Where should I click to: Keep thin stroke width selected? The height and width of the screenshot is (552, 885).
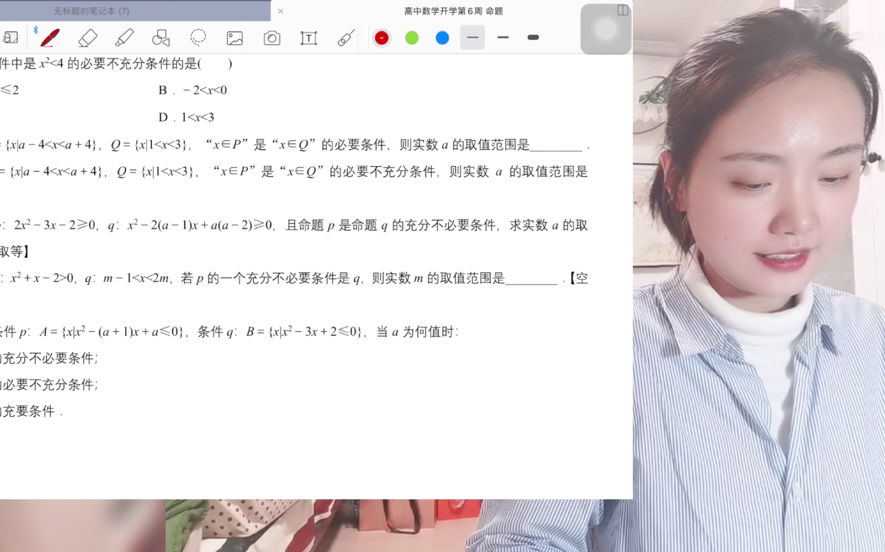[x=472, y=38]
